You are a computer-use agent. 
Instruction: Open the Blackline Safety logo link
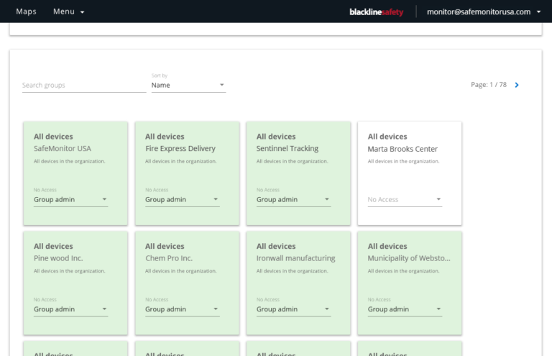point(377,12)
